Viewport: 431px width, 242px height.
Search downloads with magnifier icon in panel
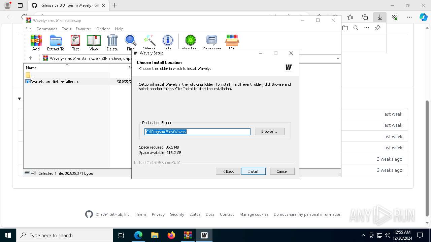coord(356,28)
